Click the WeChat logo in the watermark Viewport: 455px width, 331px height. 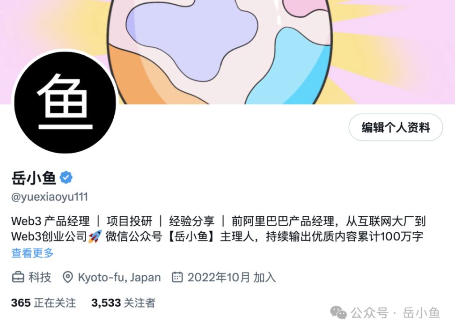point(338,313)
